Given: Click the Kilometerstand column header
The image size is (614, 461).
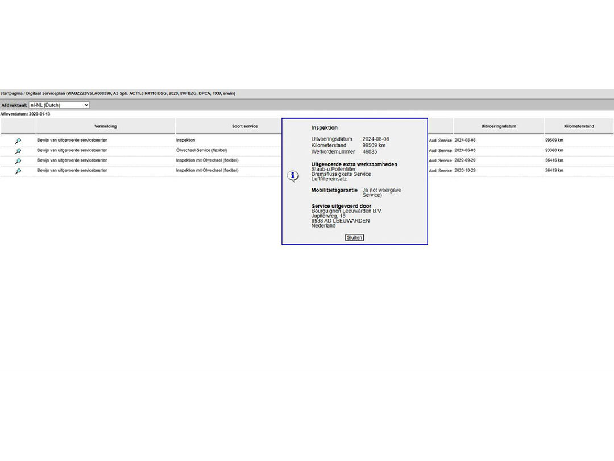Looking at the screenshot, I should (x=579, y=126).
